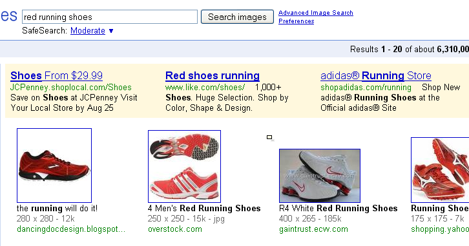This screenshot has width=469, height=246.
Task: Visit JCPenney.shoplocal.com/Shoes link
Action: pyautogui.click(x=71, y=88)
